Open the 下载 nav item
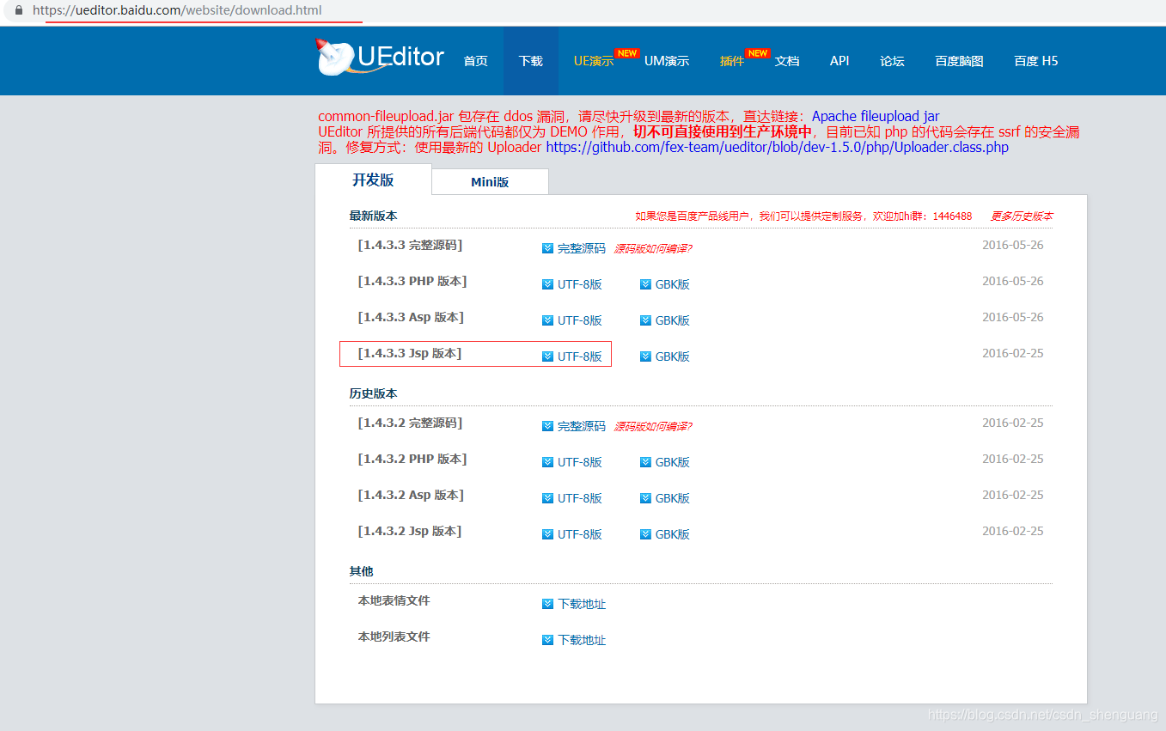Viewport: 1166px width, 731px height. pyautogui.click(x=531, y=61)
